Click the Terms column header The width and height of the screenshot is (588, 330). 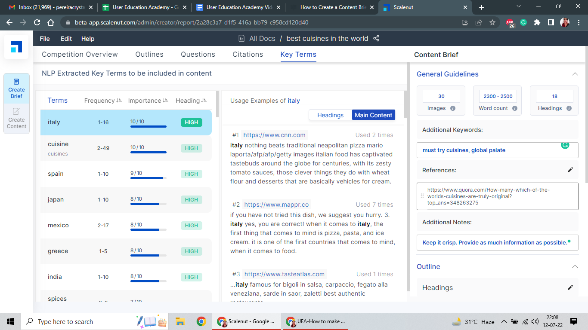[58, 100]
